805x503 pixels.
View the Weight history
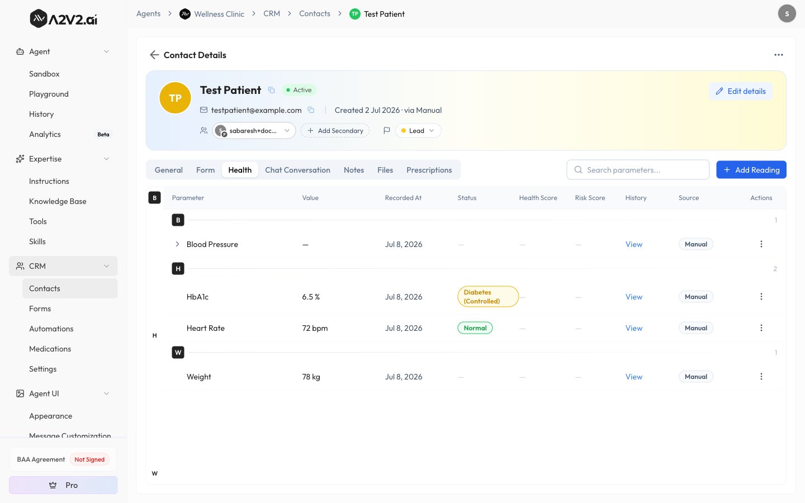pos(634,377)
